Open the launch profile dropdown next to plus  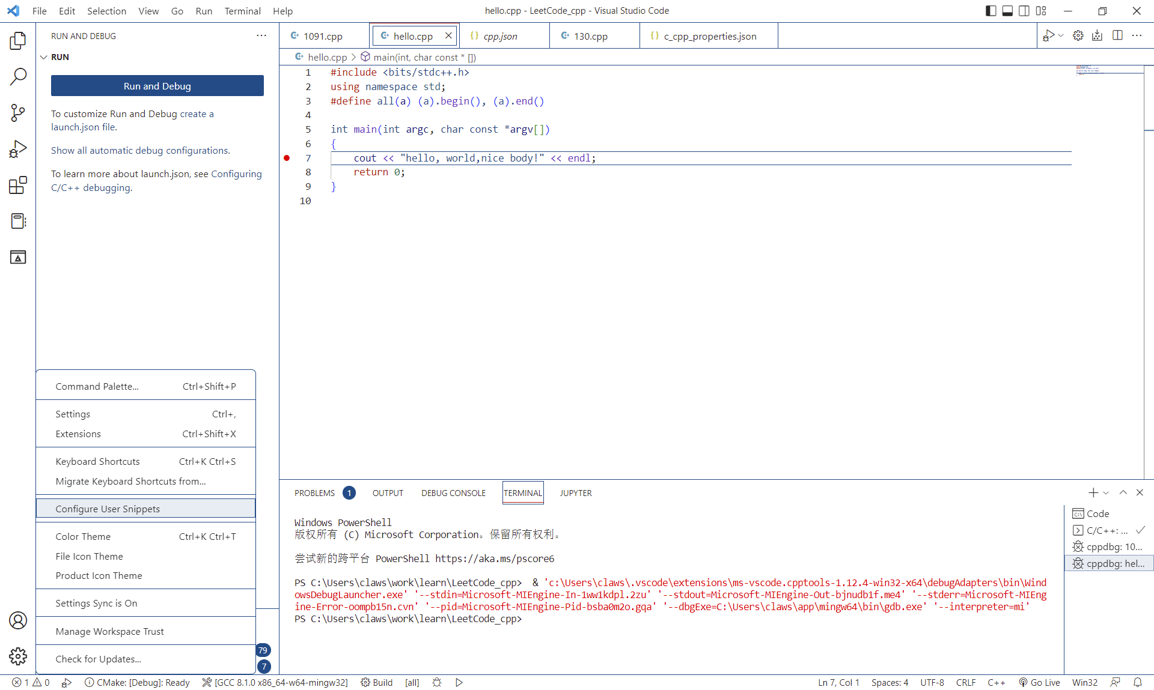tap(1106, 492)
